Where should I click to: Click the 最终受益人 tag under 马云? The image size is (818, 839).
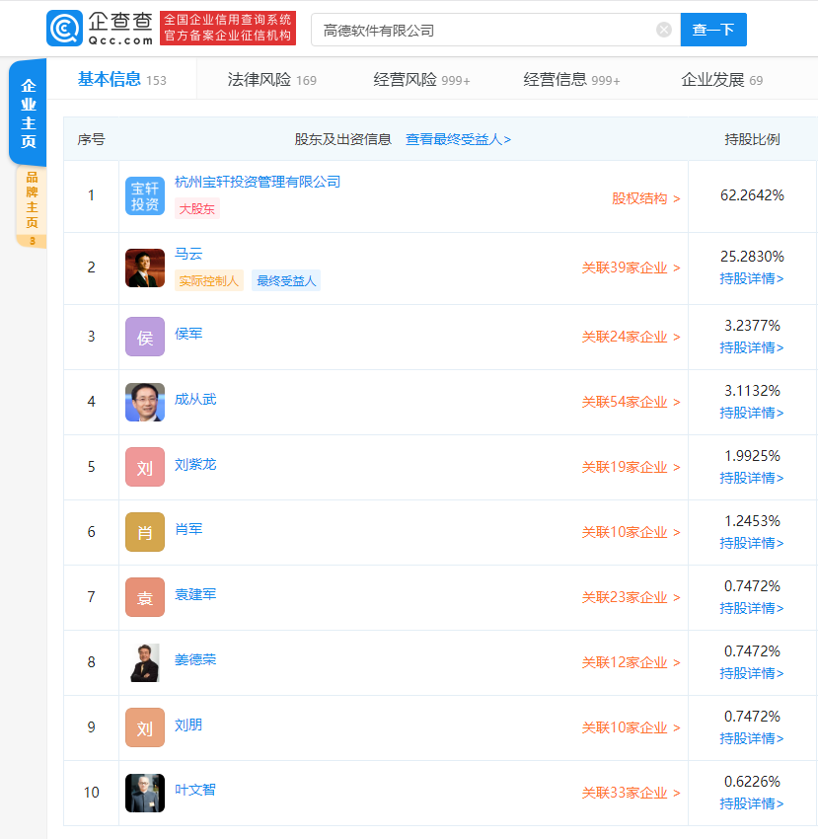coord(286,281)
